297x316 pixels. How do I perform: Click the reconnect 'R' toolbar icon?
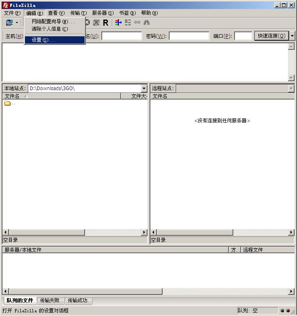coord(105,22)
